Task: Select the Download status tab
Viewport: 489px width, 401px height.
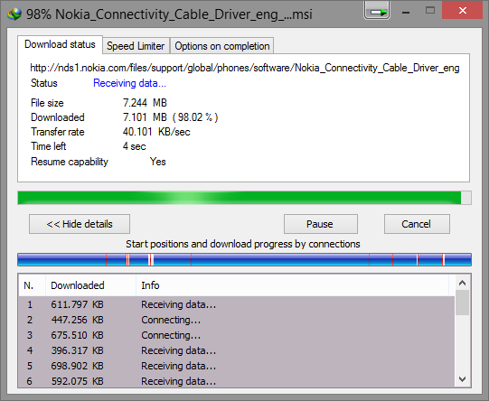Action: pos(60,44)
